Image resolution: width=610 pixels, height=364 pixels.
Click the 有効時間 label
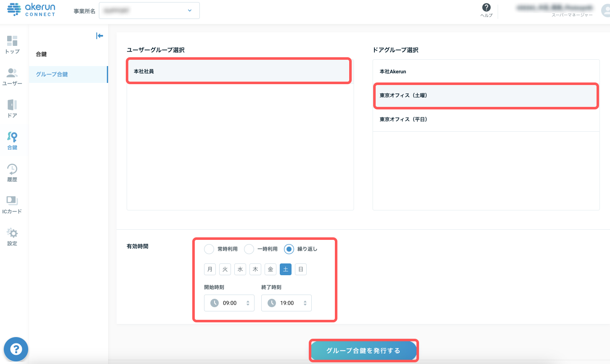(138, 247)
